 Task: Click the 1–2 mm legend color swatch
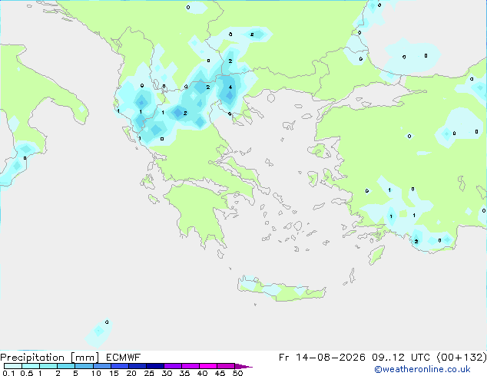pyautogui.click(x=48, y=366)
